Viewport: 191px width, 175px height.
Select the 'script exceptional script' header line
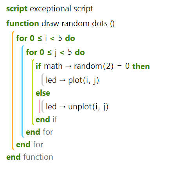50,9
